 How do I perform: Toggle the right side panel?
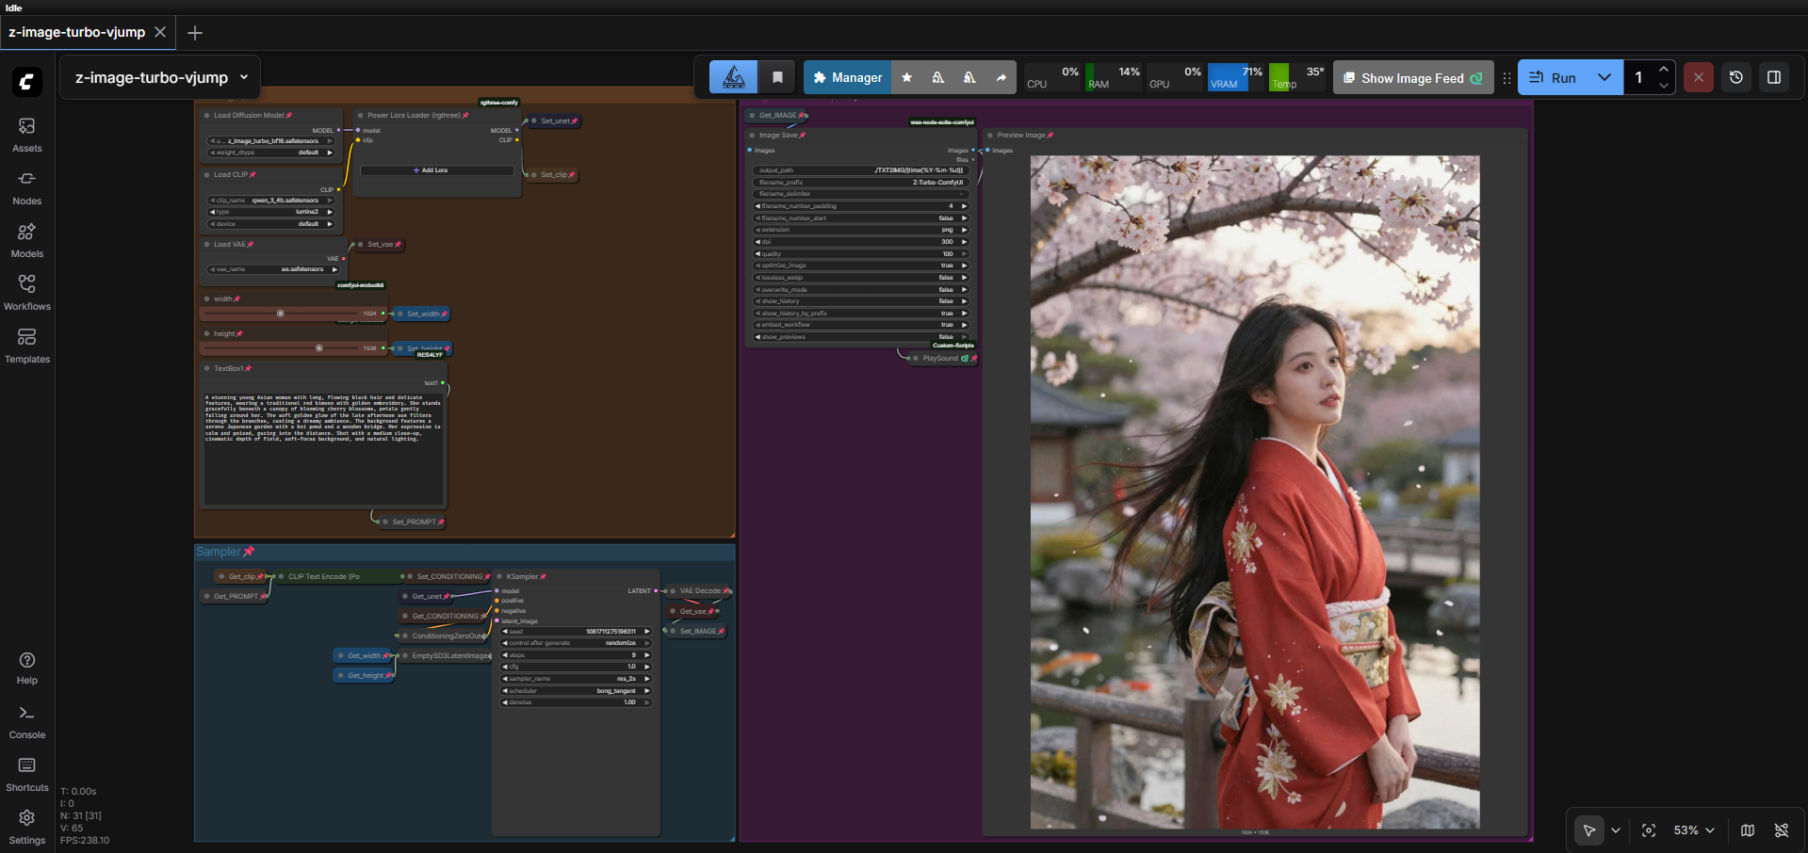1773,77
